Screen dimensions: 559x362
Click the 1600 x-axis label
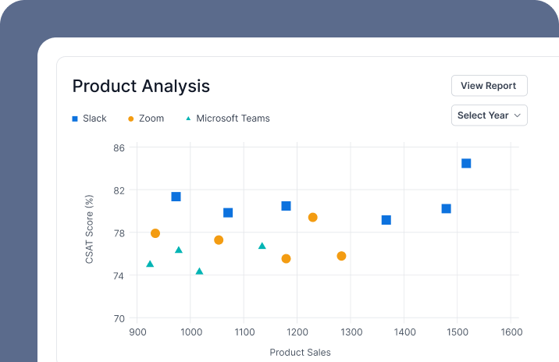click(x=511, y=332)
